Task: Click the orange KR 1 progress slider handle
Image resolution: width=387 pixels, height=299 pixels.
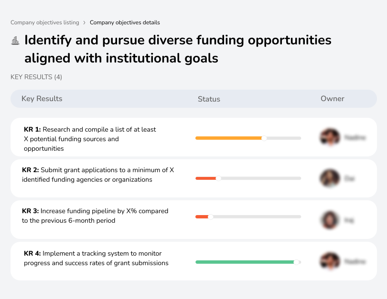Action: coord(264,138)
